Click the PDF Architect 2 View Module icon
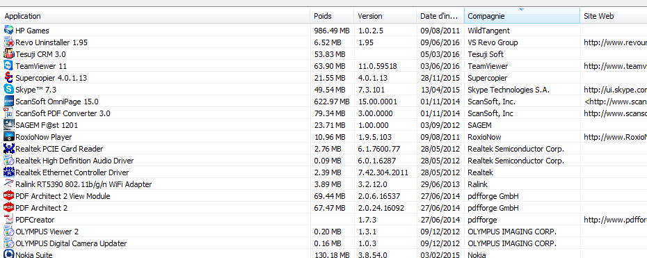The image size is (647, 258). [x=8, y=196]
